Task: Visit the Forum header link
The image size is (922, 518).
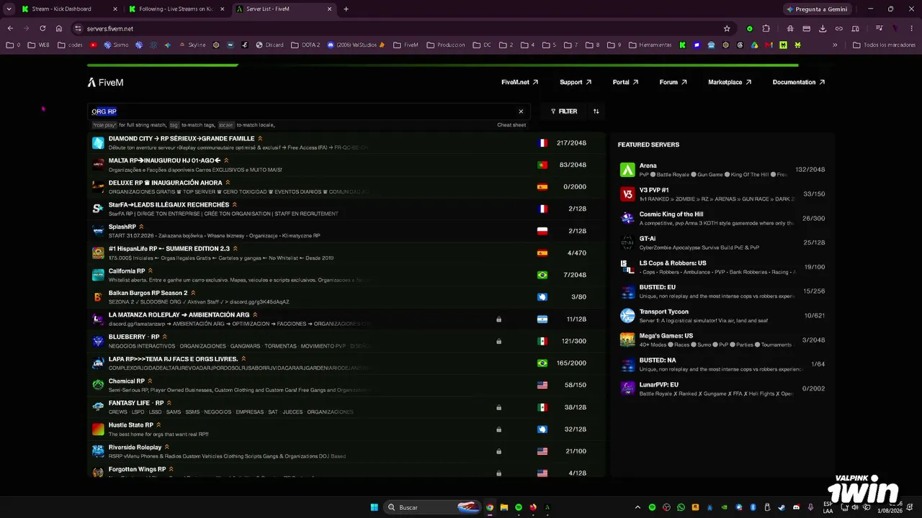Action: 673,83
